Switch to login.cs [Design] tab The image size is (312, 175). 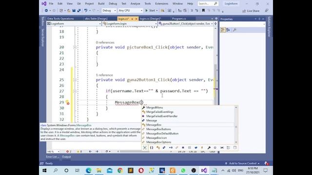(x=150, y=18)
